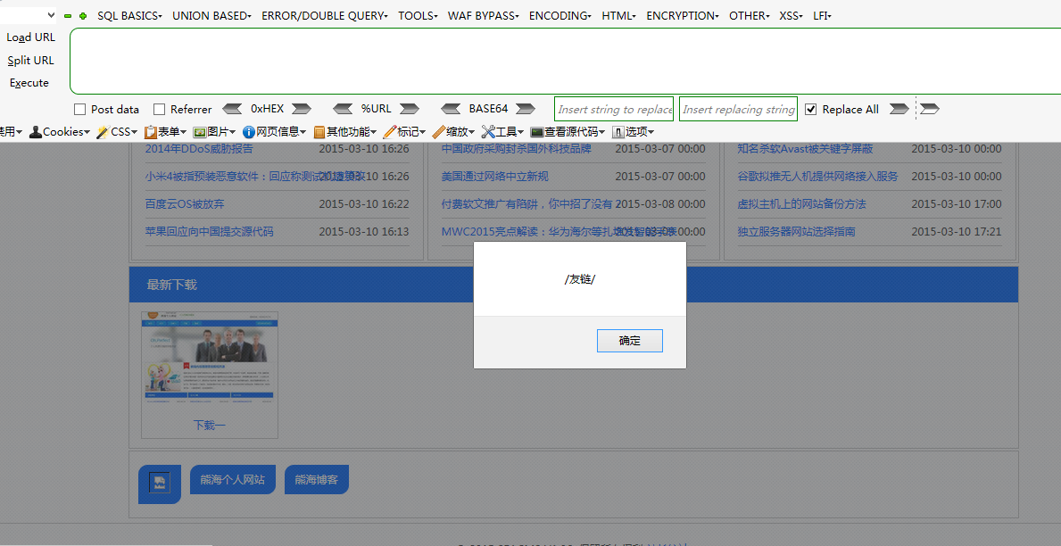Click the 其他功能 orange book icon
Viewport: 1061px width, 546px height.
319,132
